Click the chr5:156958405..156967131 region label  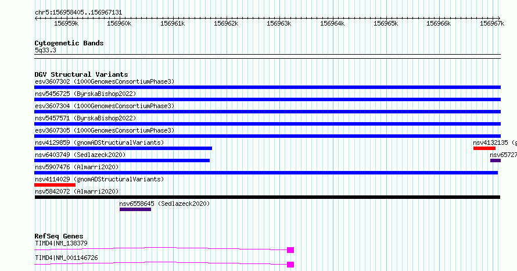[x=78, y=13]
